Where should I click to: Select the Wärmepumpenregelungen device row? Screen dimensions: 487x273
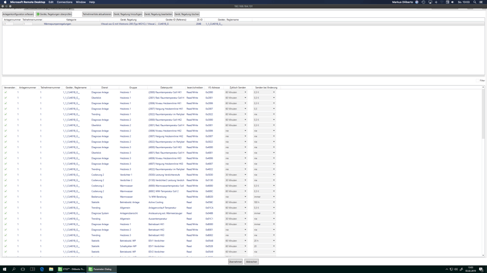[x=243, y=24]
